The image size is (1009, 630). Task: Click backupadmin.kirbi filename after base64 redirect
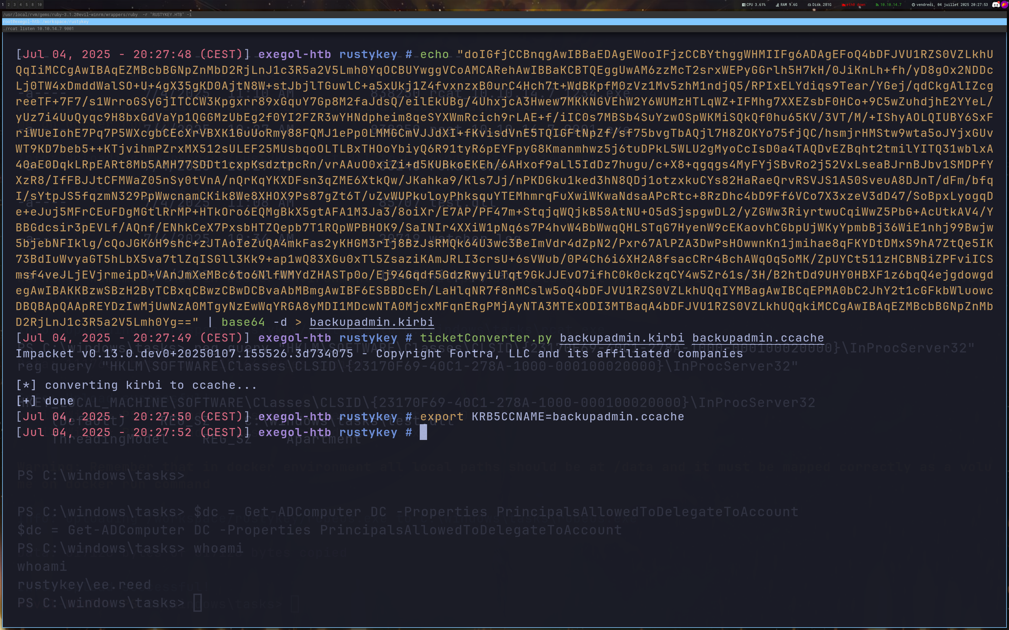point(371,322)
